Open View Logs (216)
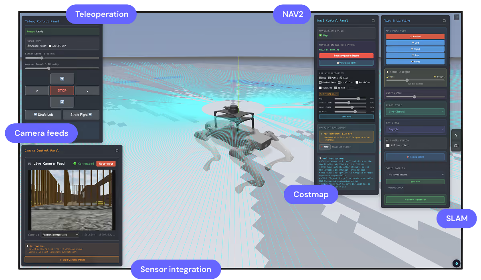This screenshot has width=481, height=280. point(346,63)
